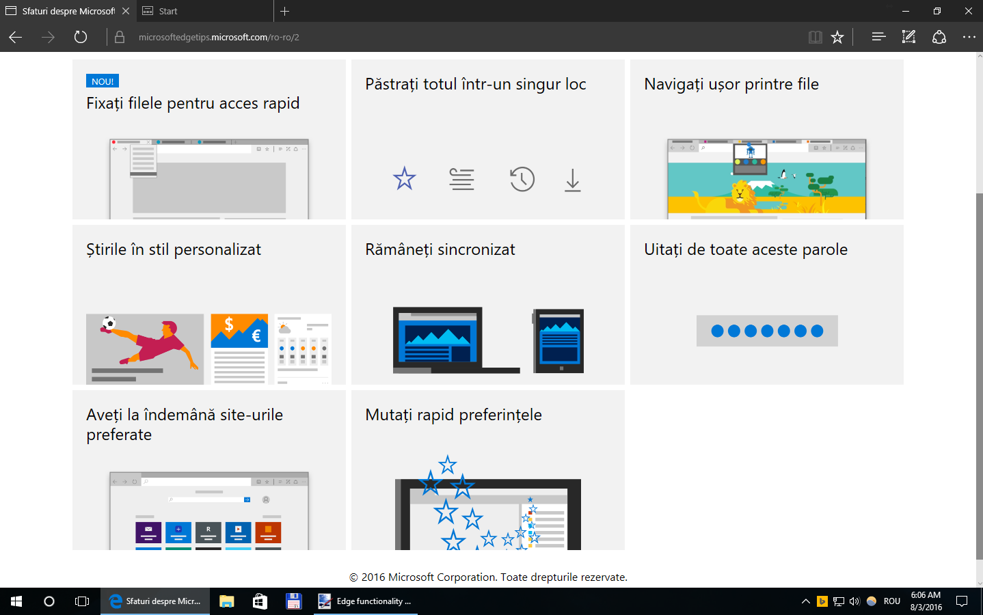
Task: Change ROU keyboard input language
Action: click(892, 601)
